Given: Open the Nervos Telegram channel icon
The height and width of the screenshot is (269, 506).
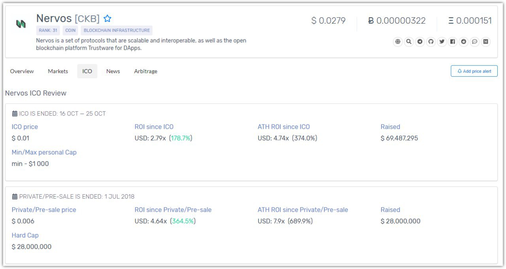Looking at the screenshot, I should (420, 41).
